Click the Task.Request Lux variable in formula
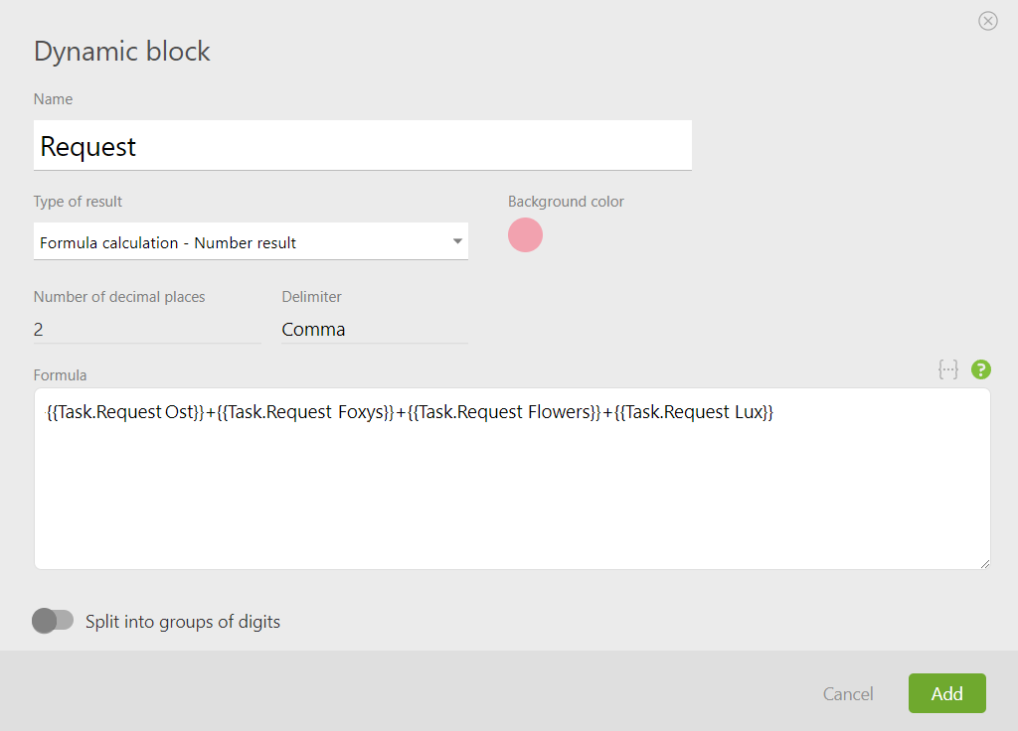The width and height of the screenshot is (1018, 731). [x=694, y=412]
